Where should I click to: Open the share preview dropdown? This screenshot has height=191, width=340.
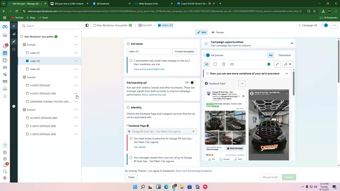[288, 64]
